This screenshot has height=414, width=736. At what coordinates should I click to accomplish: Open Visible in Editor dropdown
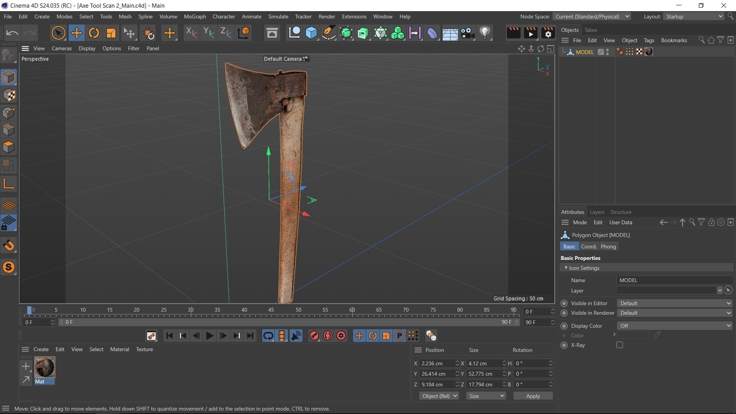pos(674,303)
